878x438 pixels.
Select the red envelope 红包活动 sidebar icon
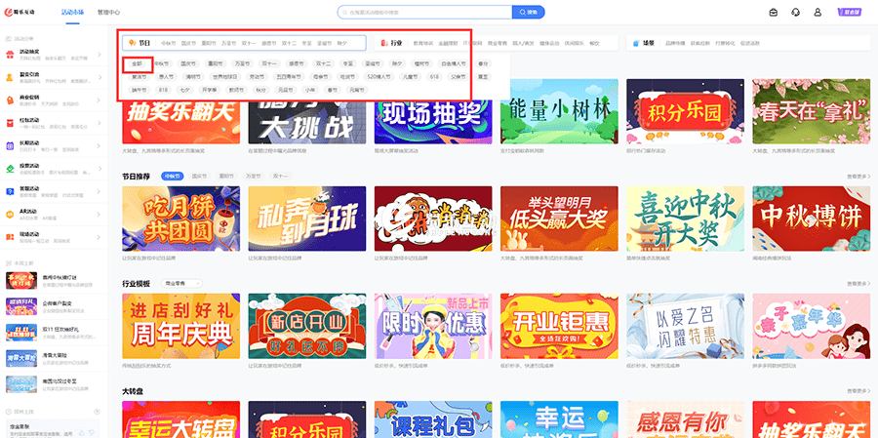pos(10,123)
